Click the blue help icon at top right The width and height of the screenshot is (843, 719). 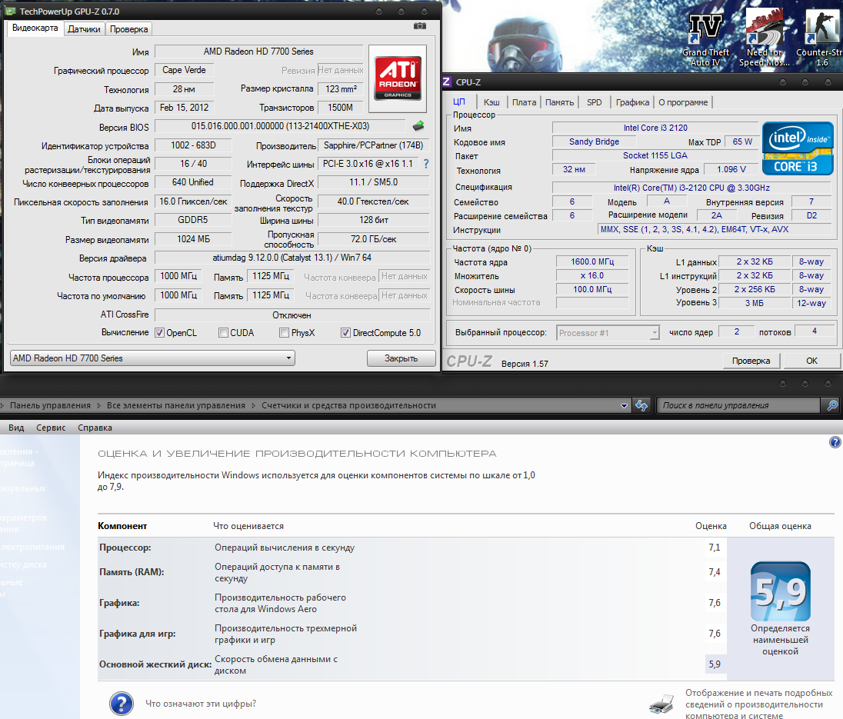(x=835, y=442)
